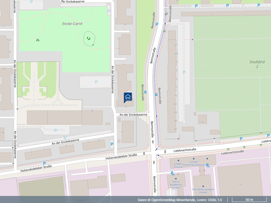Click the parking icon next to building 9
The image size is (271, 203).
112,144
